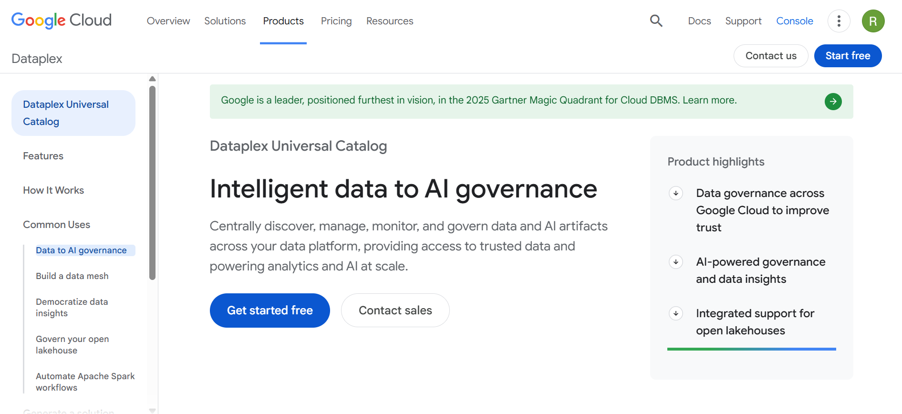This screenshot has width=902, height=414.
Task: Open the Solutions menu
Action: tap(225, 21)
